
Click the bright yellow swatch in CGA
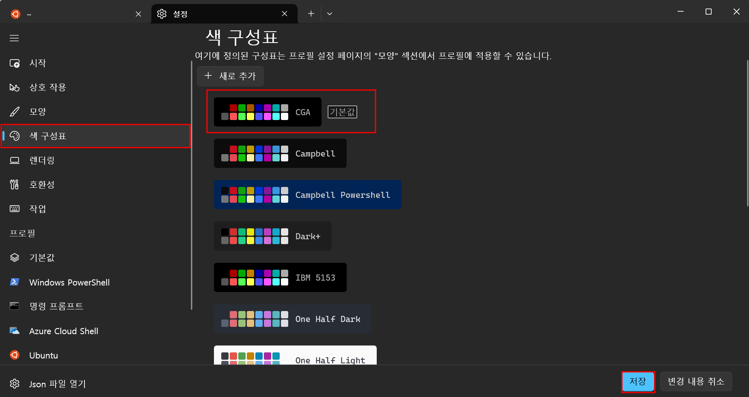tap(250, 116)
